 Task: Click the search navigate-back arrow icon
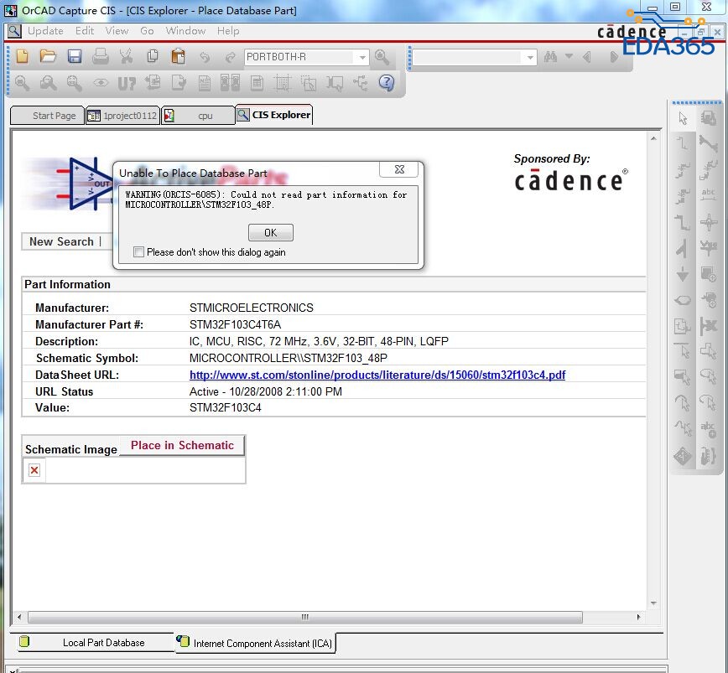pos(587,57)
